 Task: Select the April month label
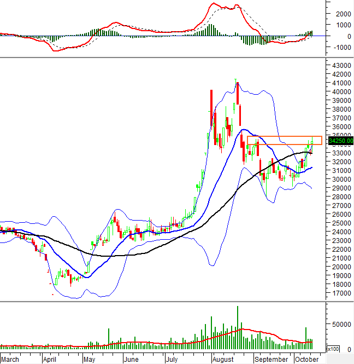pos(50,359)
